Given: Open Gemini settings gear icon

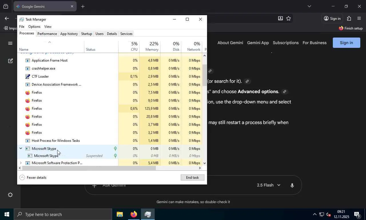Looking at the screenshot, I should click(10, 195).
